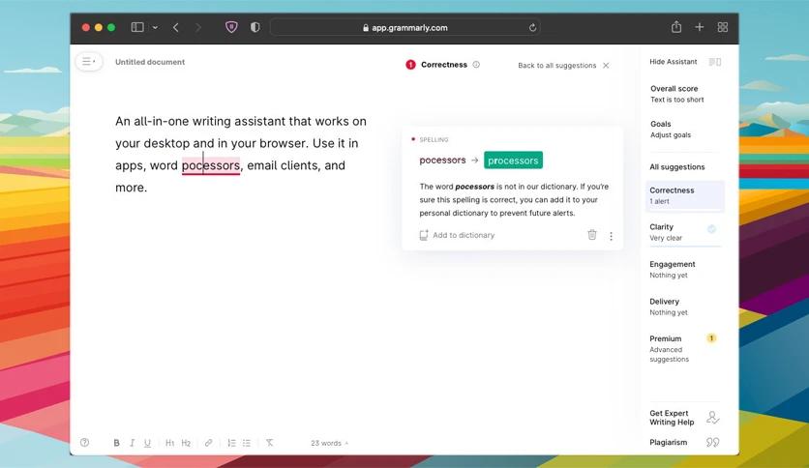Open the help question mark icon
809x468 pixels.
point(84,442)
